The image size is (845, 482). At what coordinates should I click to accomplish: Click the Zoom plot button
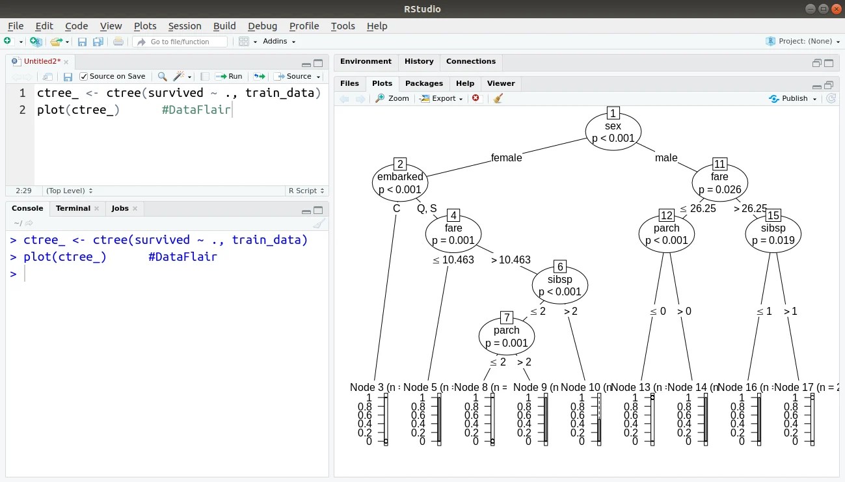click(x=392, y=98)
